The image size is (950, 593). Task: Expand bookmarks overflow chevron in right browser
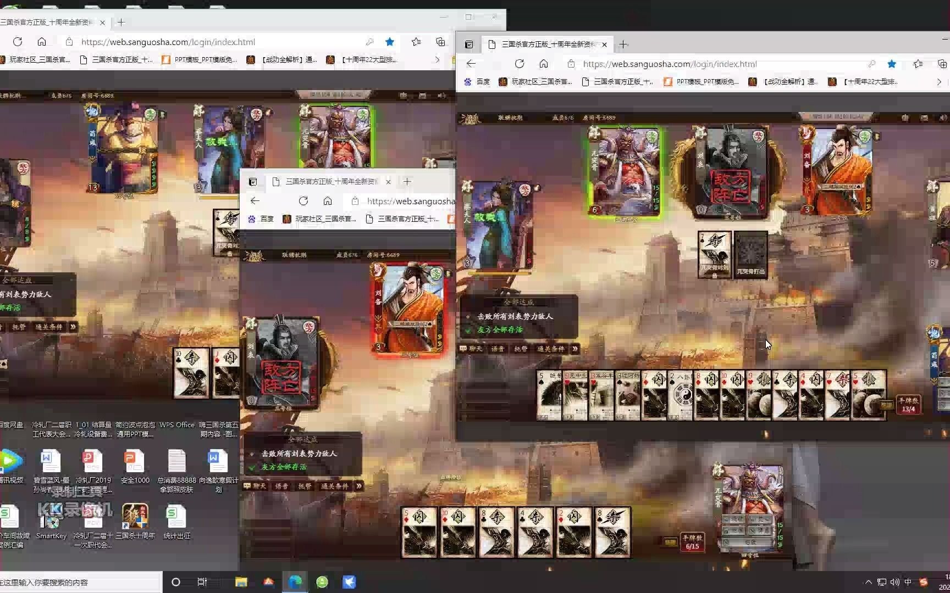click(939, 82)
